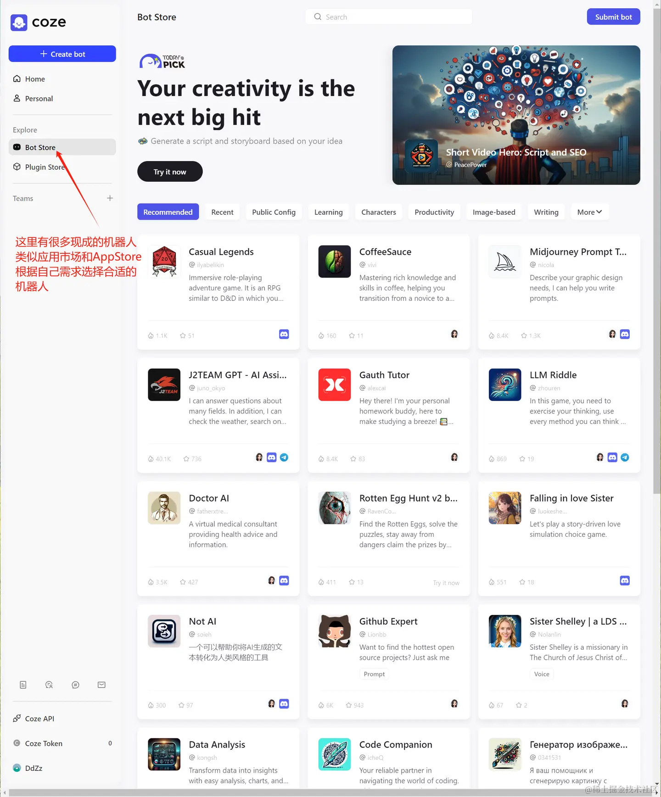Expand the More categories dropdown
Viewport: 661px width, 797px height.
[590, 212]
